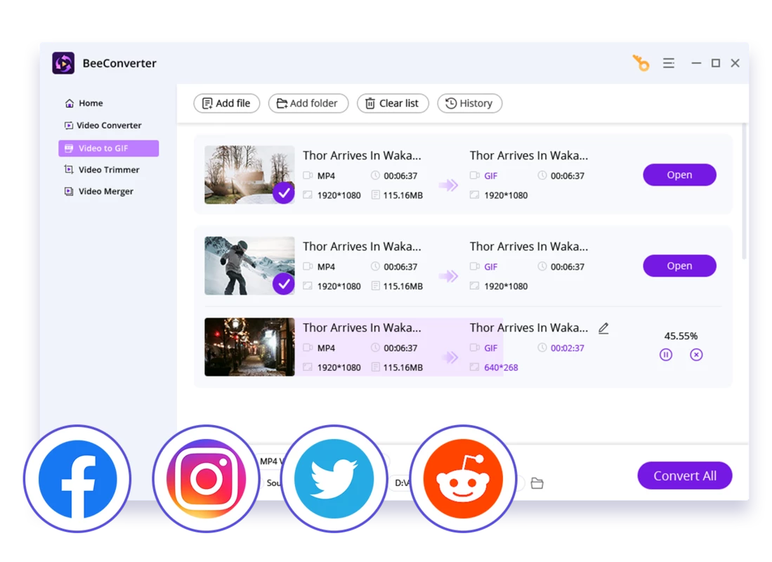Click the second row output title text

click(529, 247)
